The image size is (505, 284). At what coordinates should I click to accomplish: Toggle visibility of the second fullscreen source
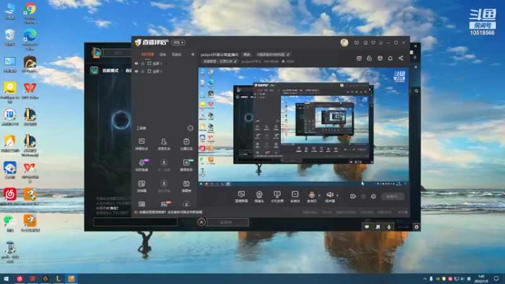point(136,71)
